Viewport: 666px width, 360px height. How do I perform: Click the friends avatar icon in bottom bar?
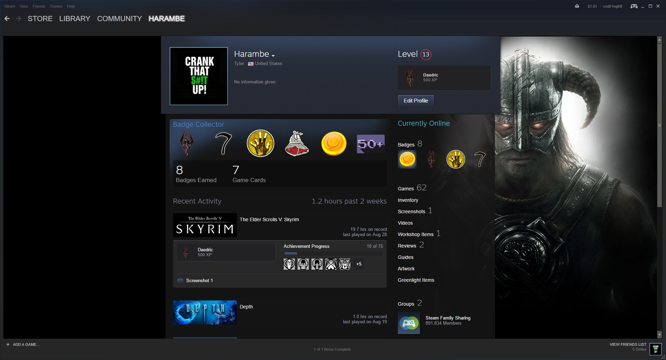click(656, 349)
